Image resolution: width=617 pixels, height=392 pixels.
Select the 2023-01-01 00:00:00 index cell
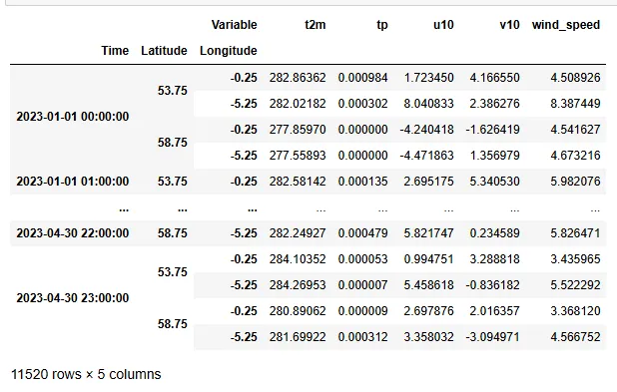coord(73,117)
